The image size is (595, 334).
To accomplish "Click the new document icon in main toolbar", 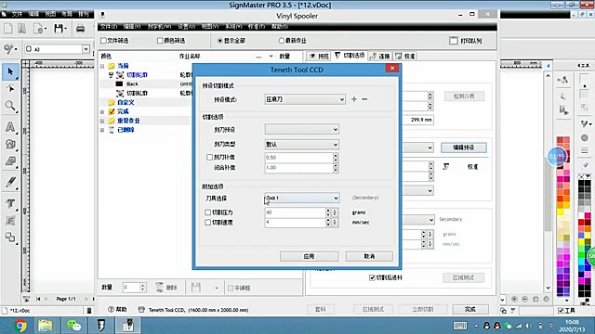I will coord(8,29).
